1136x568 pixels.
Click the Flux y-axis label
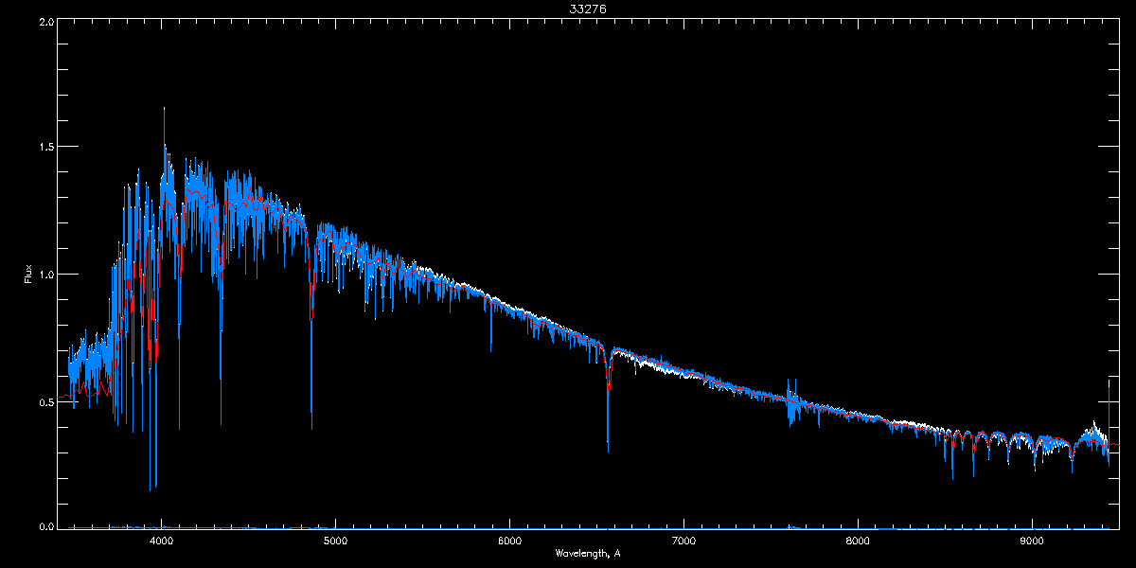pyautogui.click(x=28, y=275)
